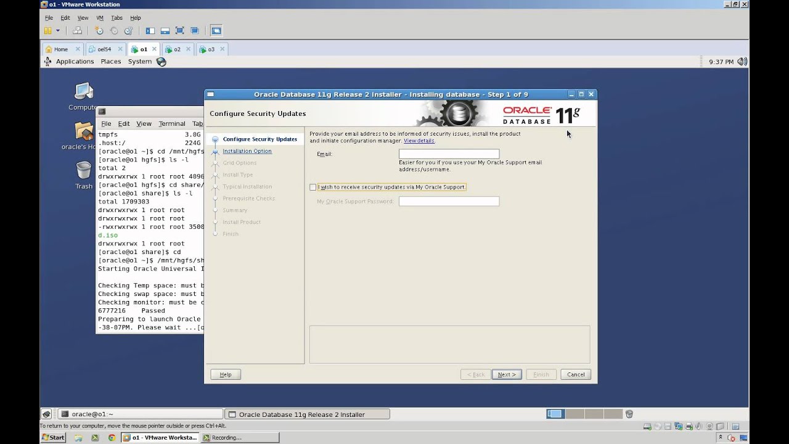This screenshot has width=789, height=444.
Task: Click the Windows Start button
Action: point(53,438)
